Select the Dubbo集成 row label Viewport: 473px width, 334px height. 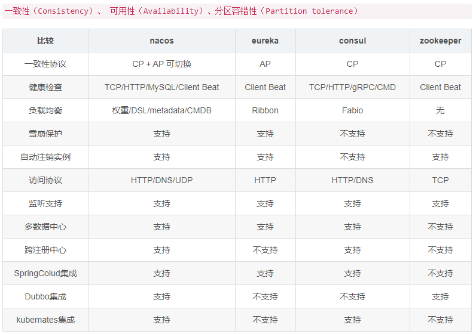45,296
